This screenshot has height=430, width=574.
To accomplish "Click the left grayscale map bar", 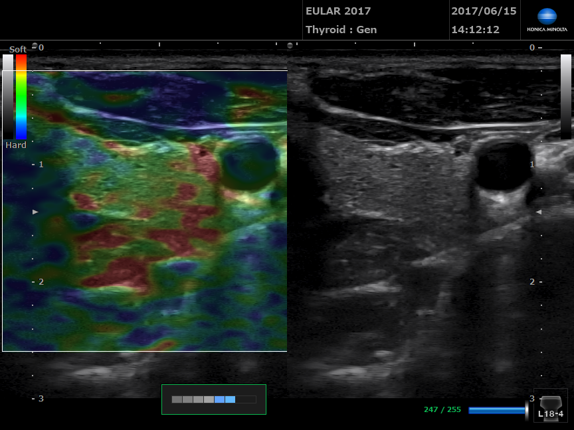I will 8,96.
